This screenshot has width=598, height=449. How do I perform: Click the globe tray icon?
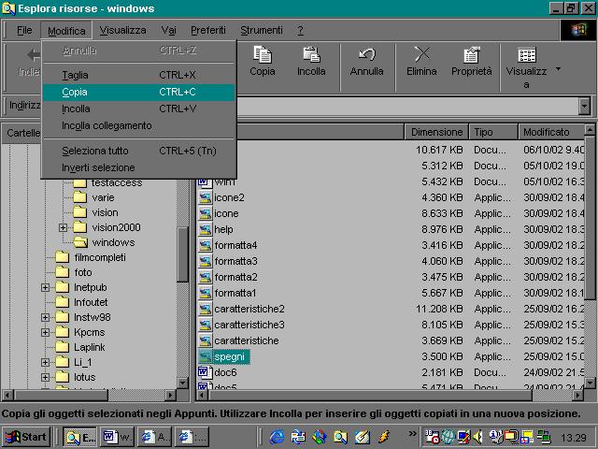pyautogui.click(x=448, y=437)
